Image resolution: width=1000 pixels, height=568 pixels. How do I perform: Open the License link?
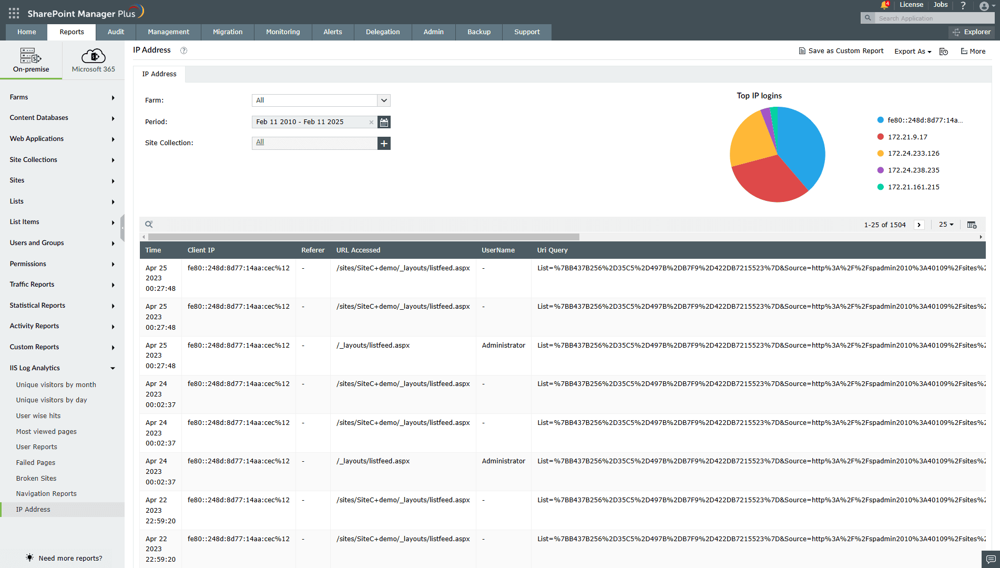click(x=911, y=5)
